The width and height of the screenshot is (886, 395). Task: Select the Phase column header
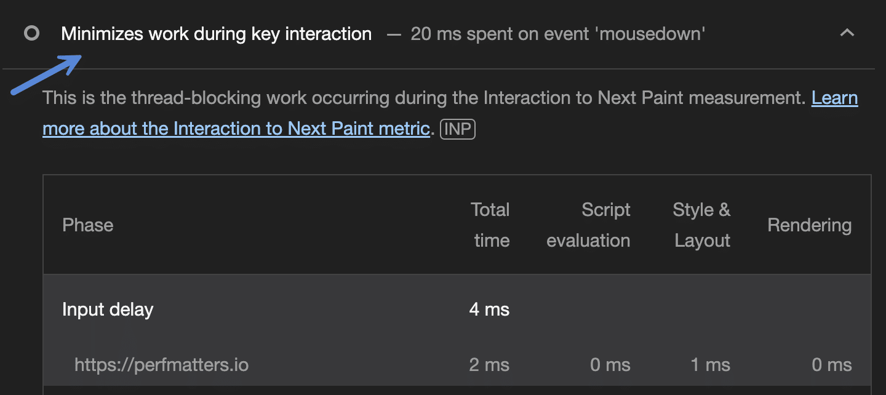(x=87, y=225)
